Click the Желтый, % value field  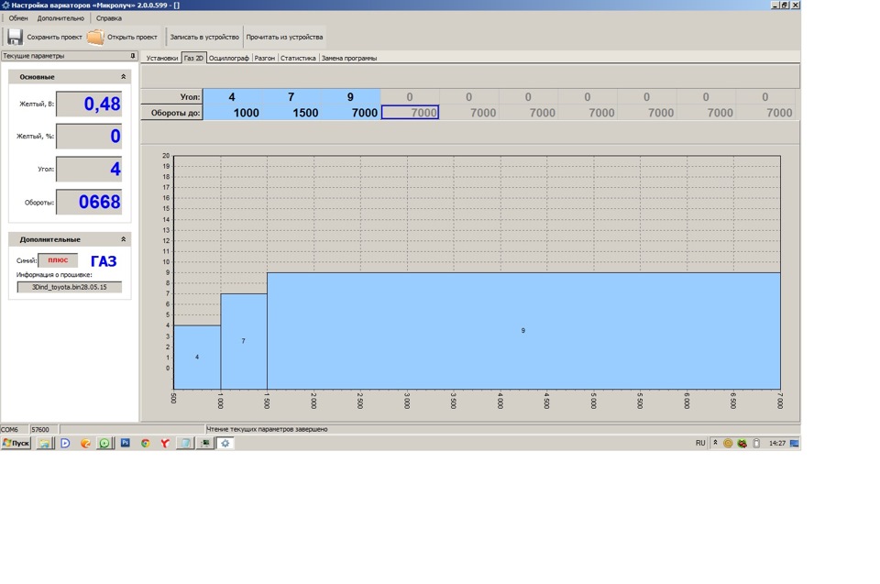coord(89,136)
